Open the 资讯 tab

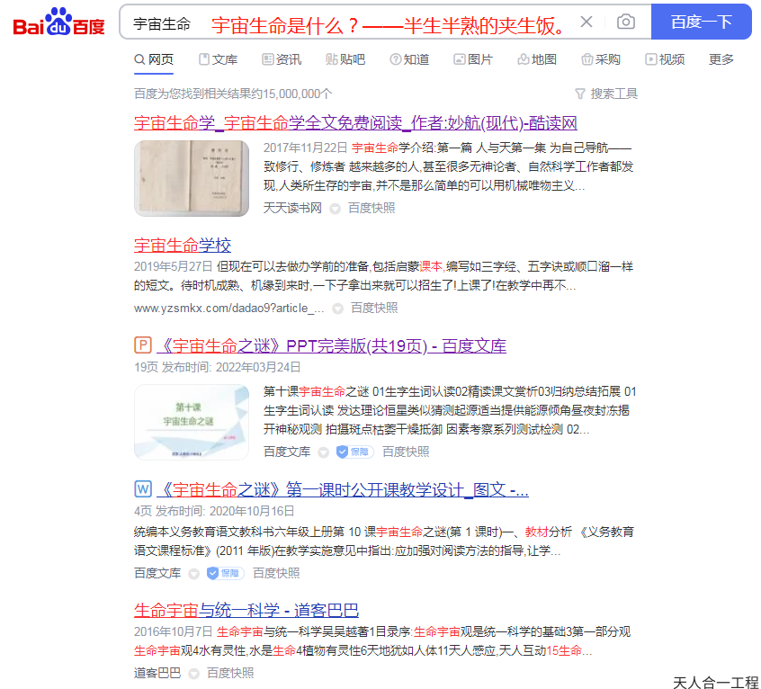(282, 59)
